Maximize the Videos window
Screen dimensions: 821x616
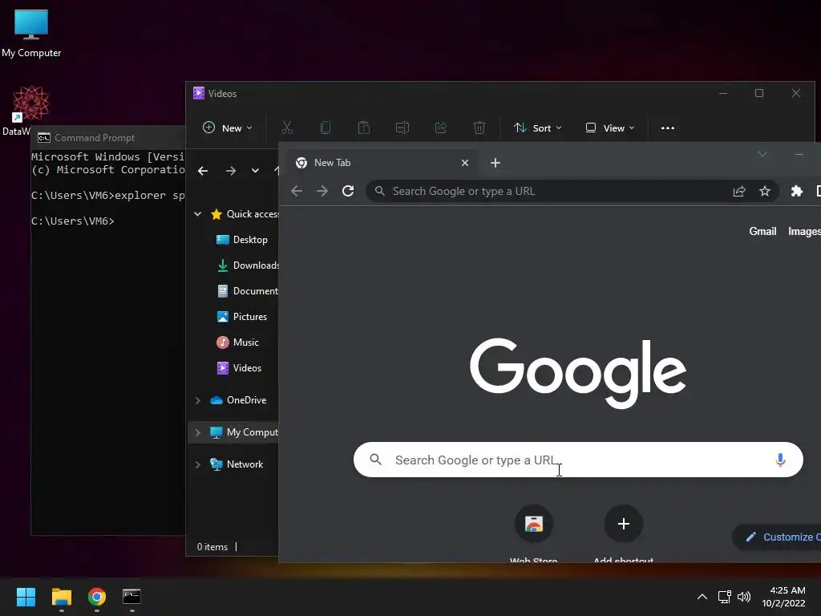(759, 93)
